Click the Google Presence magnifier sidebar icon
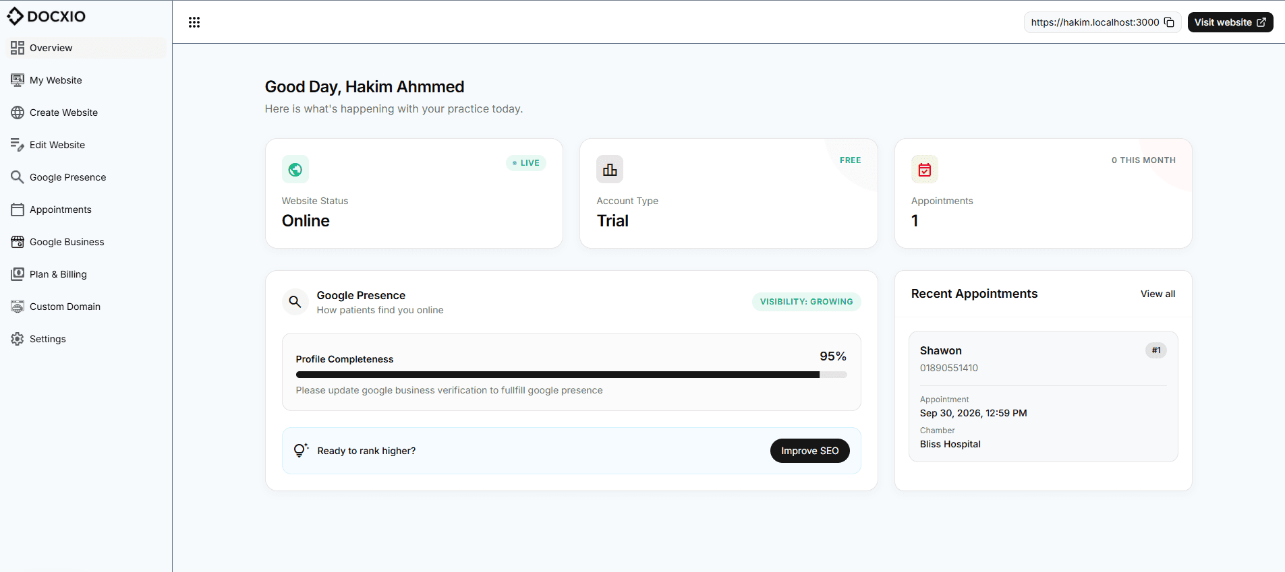This screenshot has width=1285, height=572. point(18,177)
